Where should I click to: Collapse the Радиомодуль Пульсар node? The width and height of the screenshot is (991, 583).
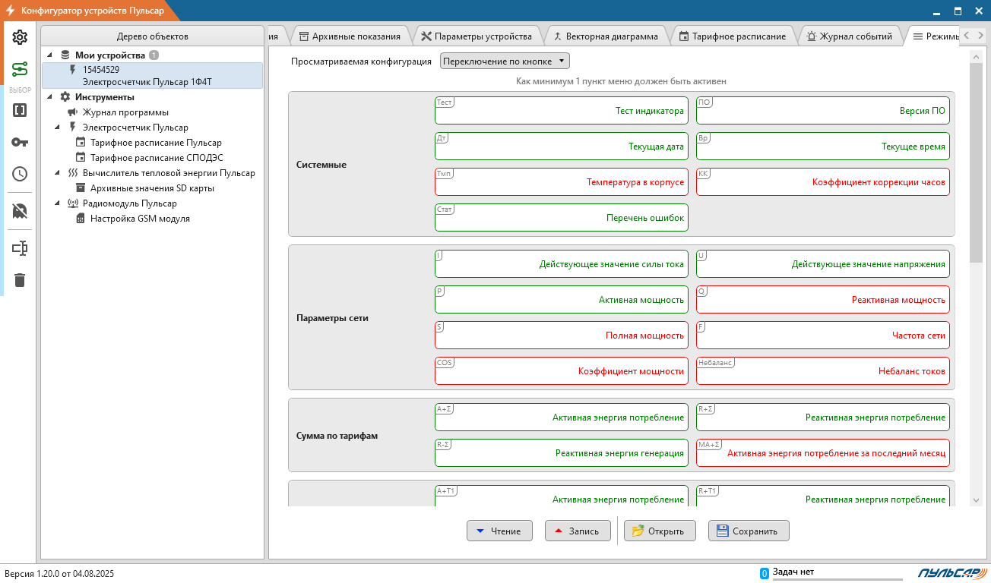tap(58, 203)
